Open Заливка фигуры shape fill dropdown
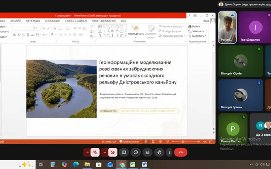 coord(171,26)
